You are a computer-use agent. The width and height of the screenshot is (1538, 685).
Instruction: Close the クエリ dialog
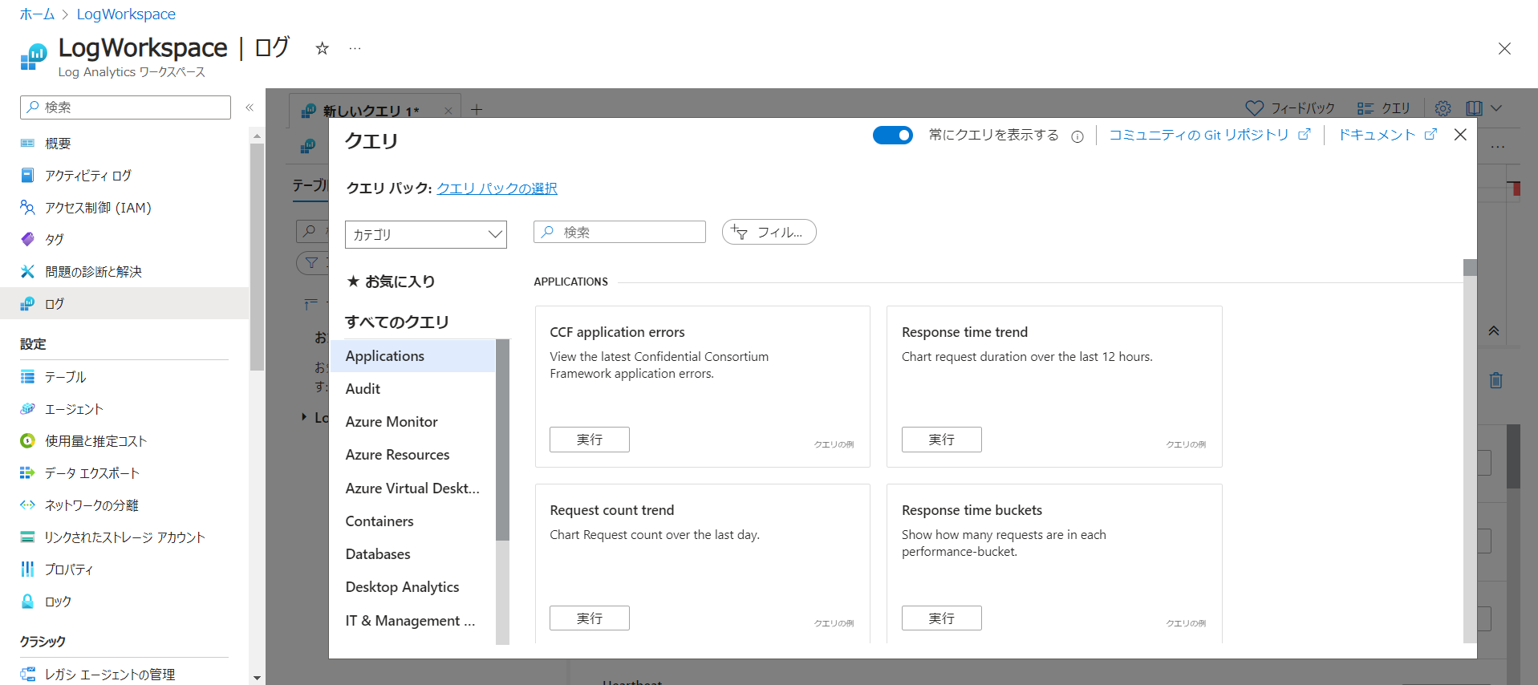(x=1460, y=135)
